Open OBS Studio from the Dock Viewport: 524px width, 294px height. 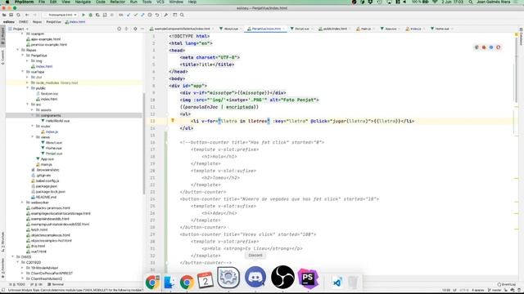282,277
